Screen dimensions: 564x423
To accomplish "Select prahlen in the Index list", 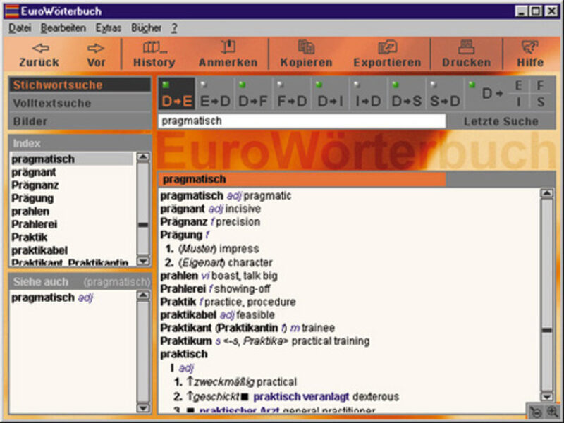I will pyautogui.click(x=30, y=211).
